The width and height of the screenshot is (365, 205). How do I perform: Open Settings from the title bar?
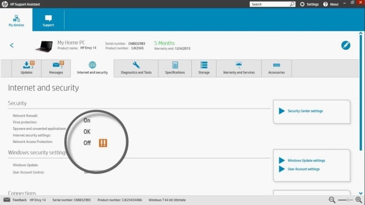[x=309, y=4]
